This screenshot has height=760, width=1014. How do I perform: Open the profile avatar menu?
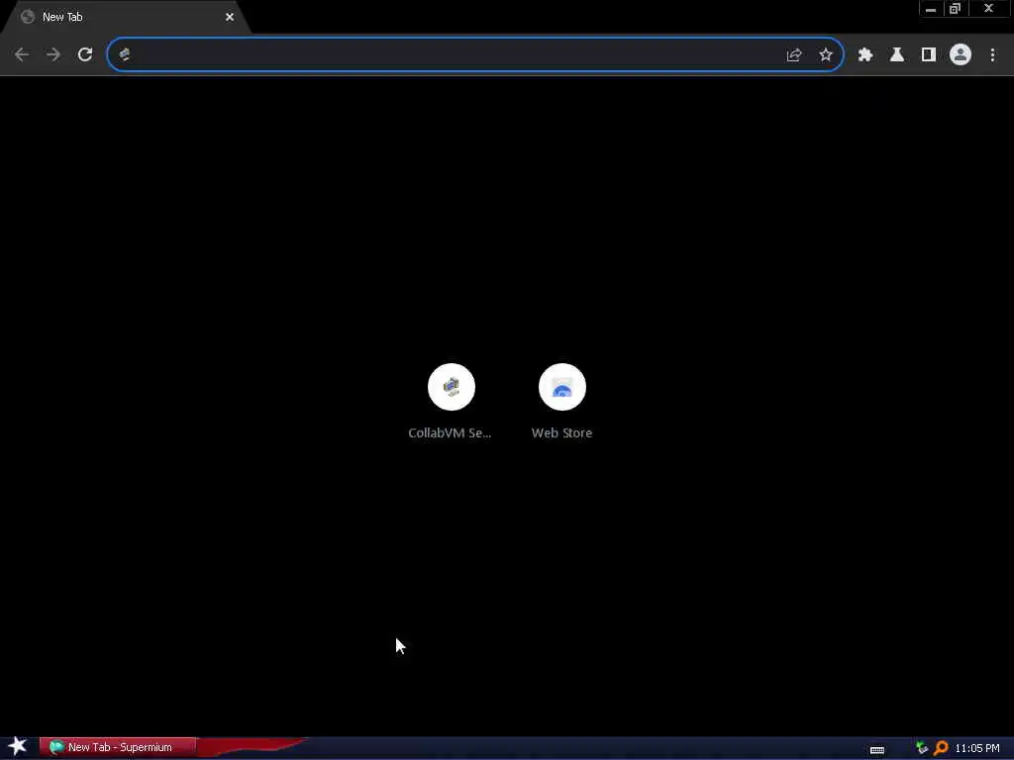961,55
